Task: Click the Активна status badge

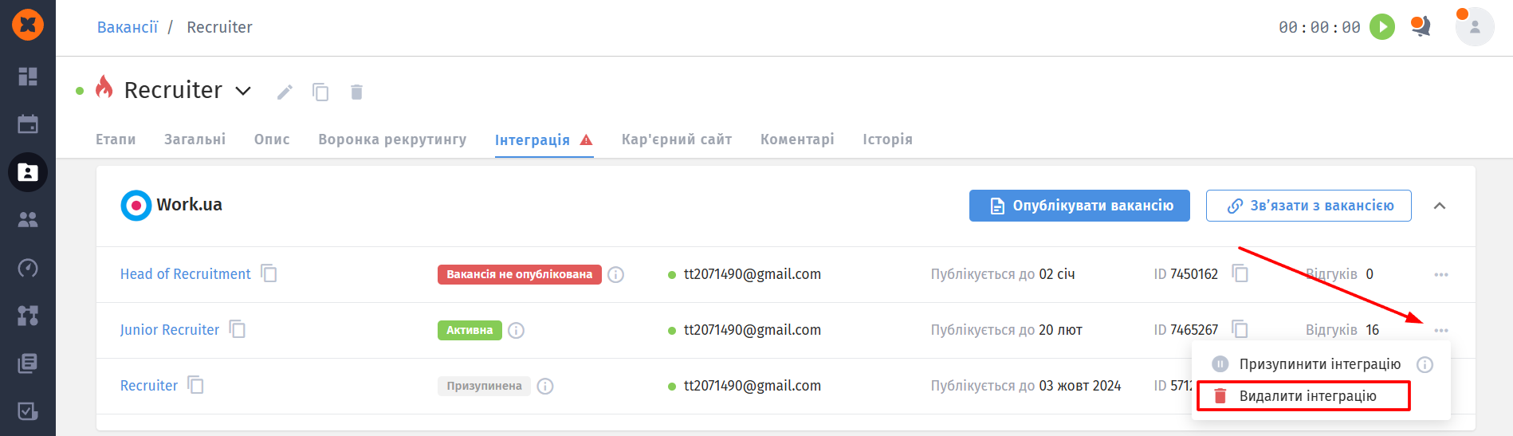Action: [x=470, y=330]
